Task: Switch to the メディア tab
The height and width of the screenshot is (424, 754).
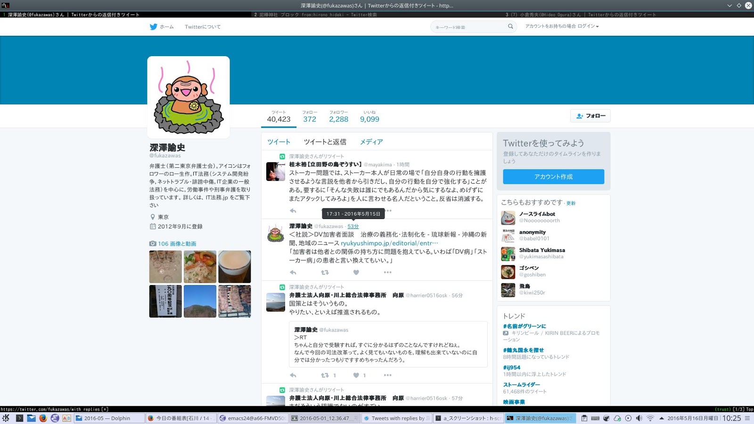Action: click(x=371, y=142)
